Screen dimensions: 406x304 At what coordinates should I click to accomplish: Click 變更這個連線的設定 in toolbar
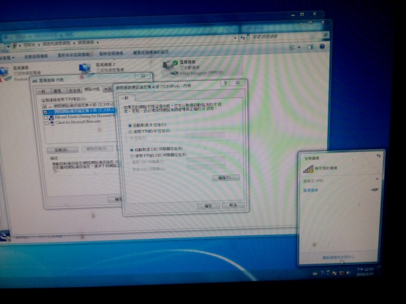(x=151, y=52)
